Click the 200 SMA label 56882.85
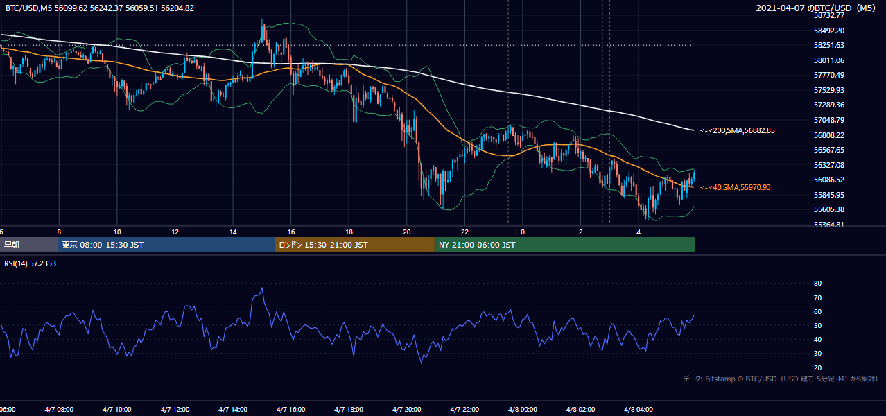886x416 pixels. pyautogui.click(x=737, y=130)
